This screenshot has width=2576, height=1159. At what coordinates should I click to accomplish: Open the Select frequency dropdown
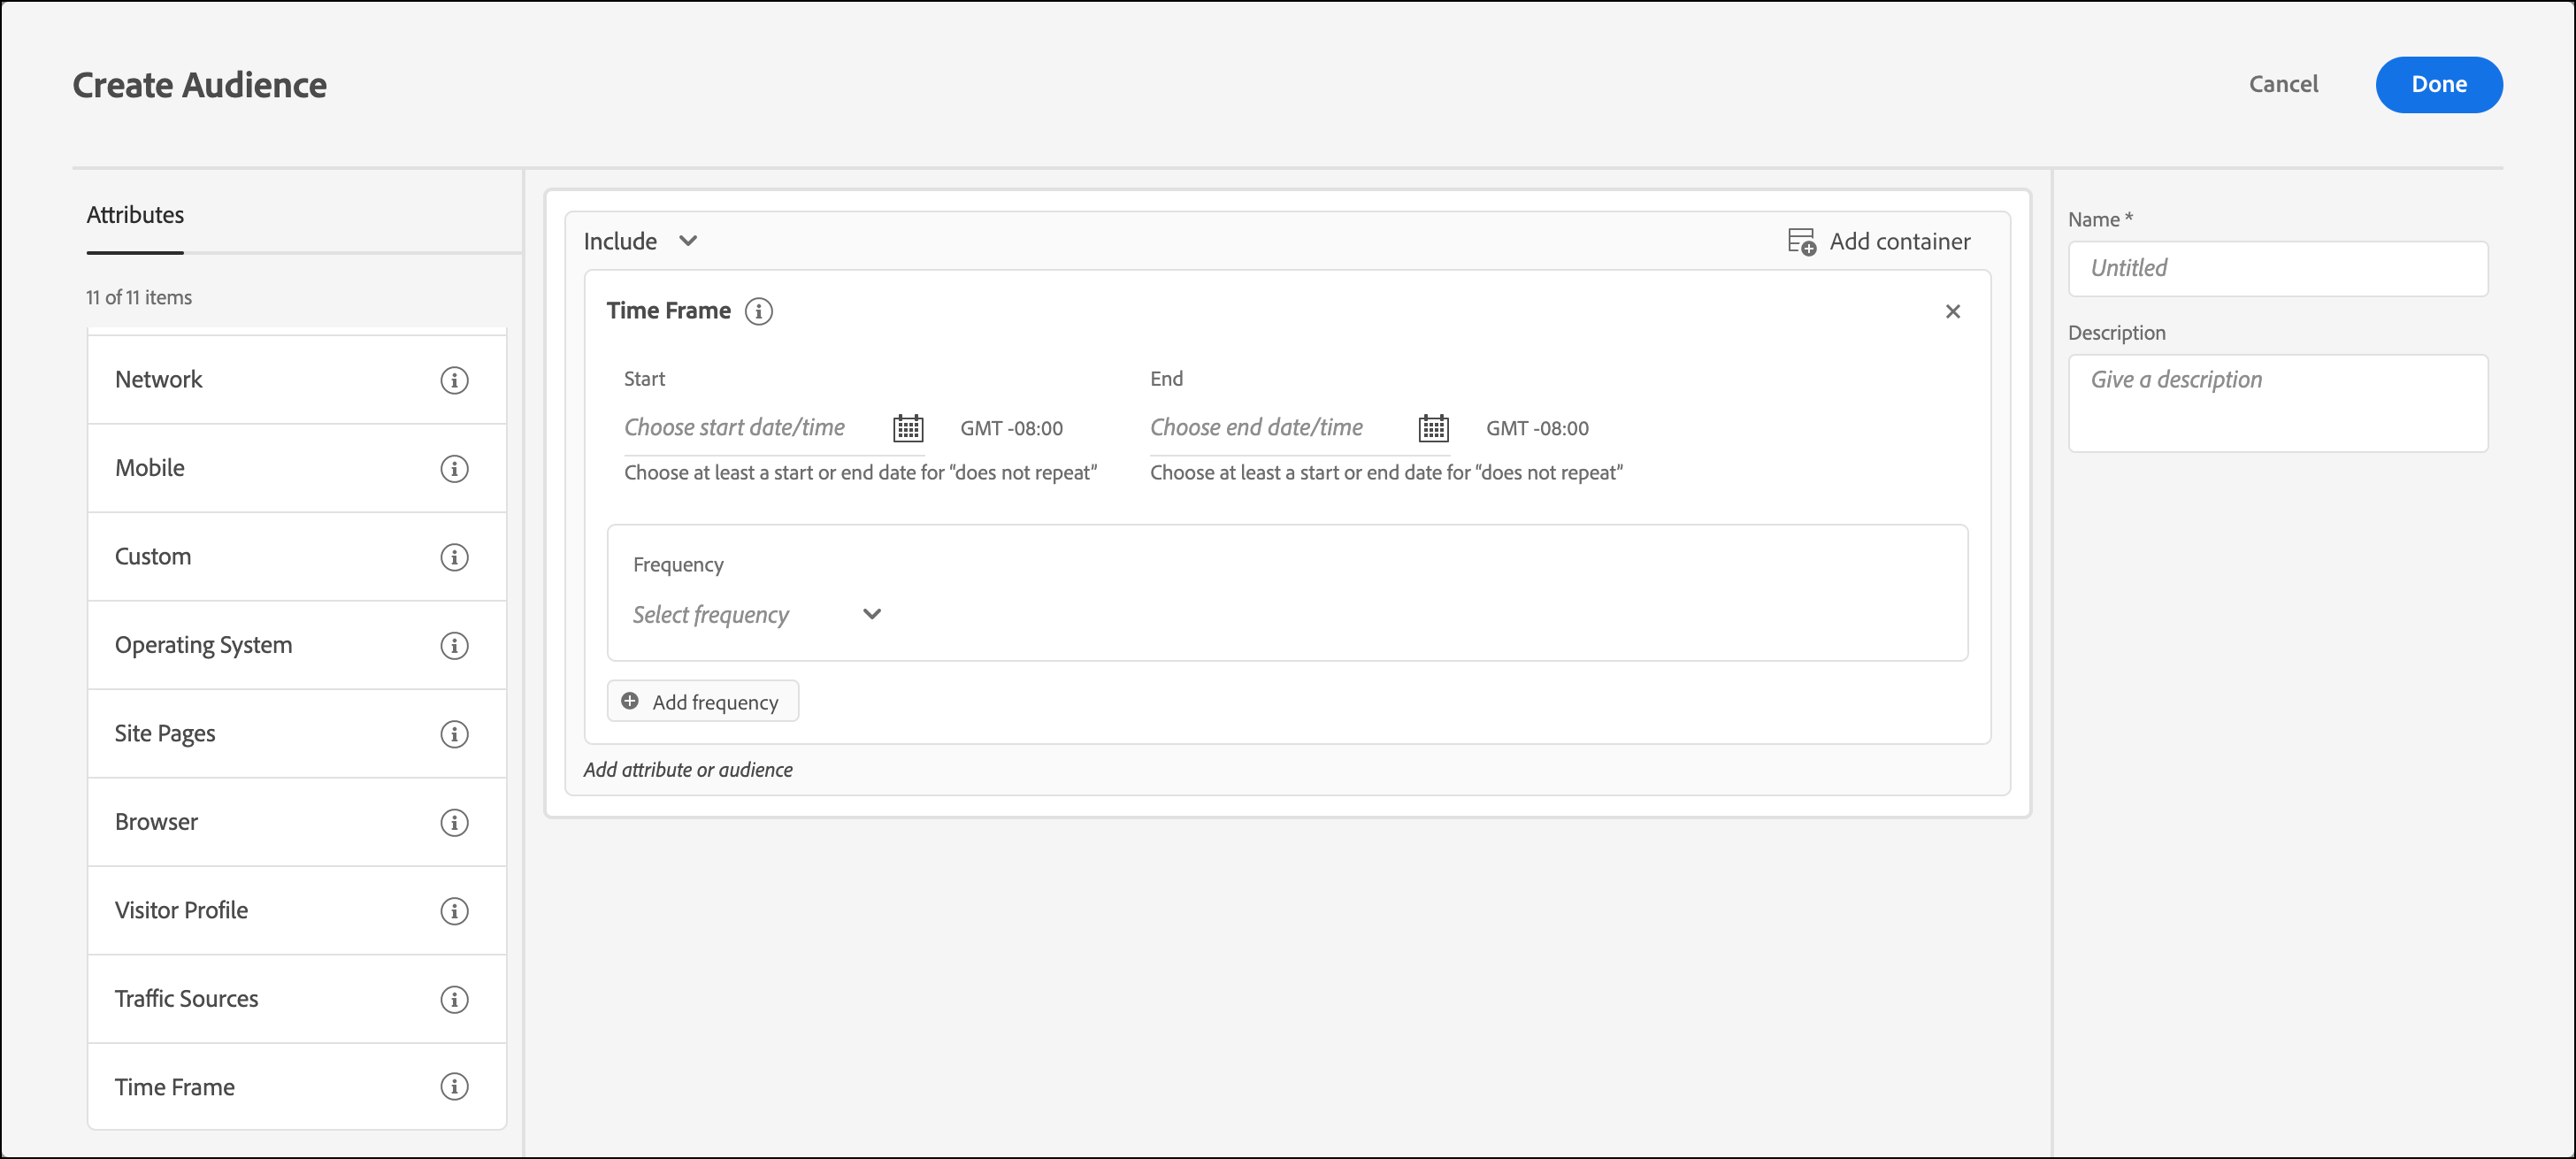[x=756, y=614]
